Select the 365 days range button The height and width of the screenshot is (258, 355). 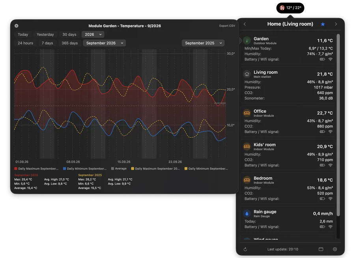coord(69,43)
